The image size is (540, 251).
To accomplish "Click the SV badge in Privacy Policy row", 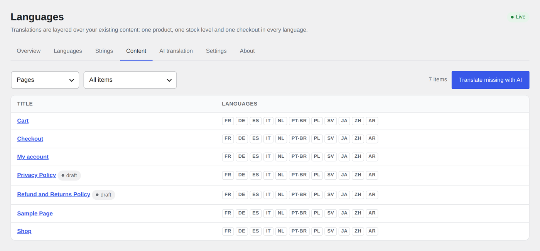I will [331, 175].
